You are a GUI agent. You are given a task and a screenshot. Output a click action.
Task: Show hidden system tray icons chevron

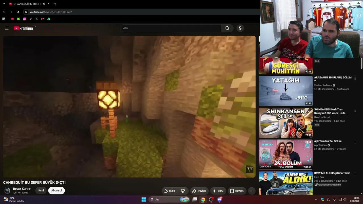pos(316,199)
